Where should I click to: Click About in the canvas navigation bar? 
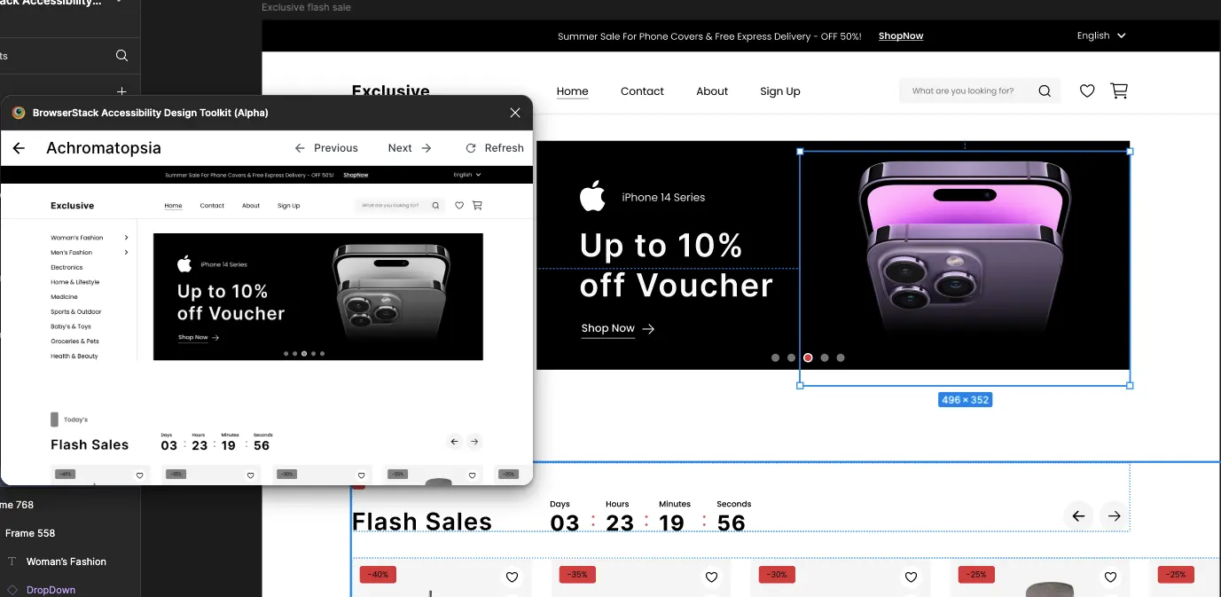[x=712, y=91]
